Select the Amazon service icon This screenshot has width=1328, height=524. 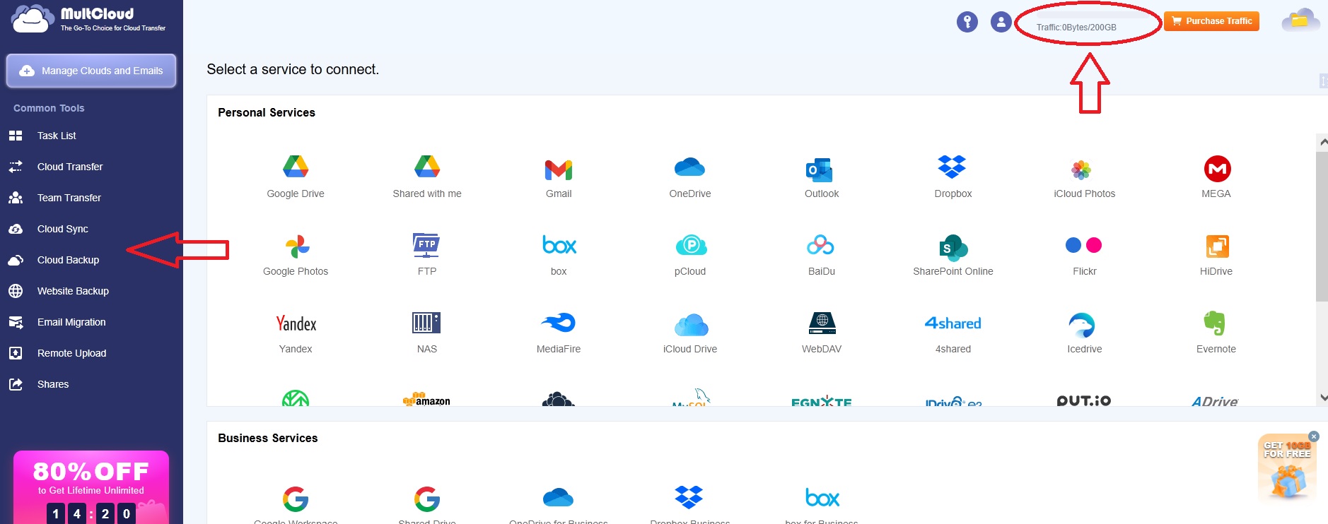click(x=427, y=399)
